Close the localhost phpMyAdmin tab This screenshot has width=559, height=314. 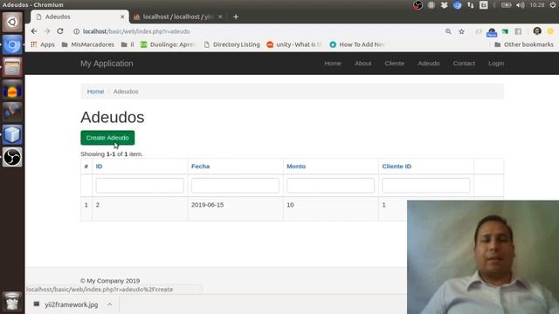tap(220, 17)
